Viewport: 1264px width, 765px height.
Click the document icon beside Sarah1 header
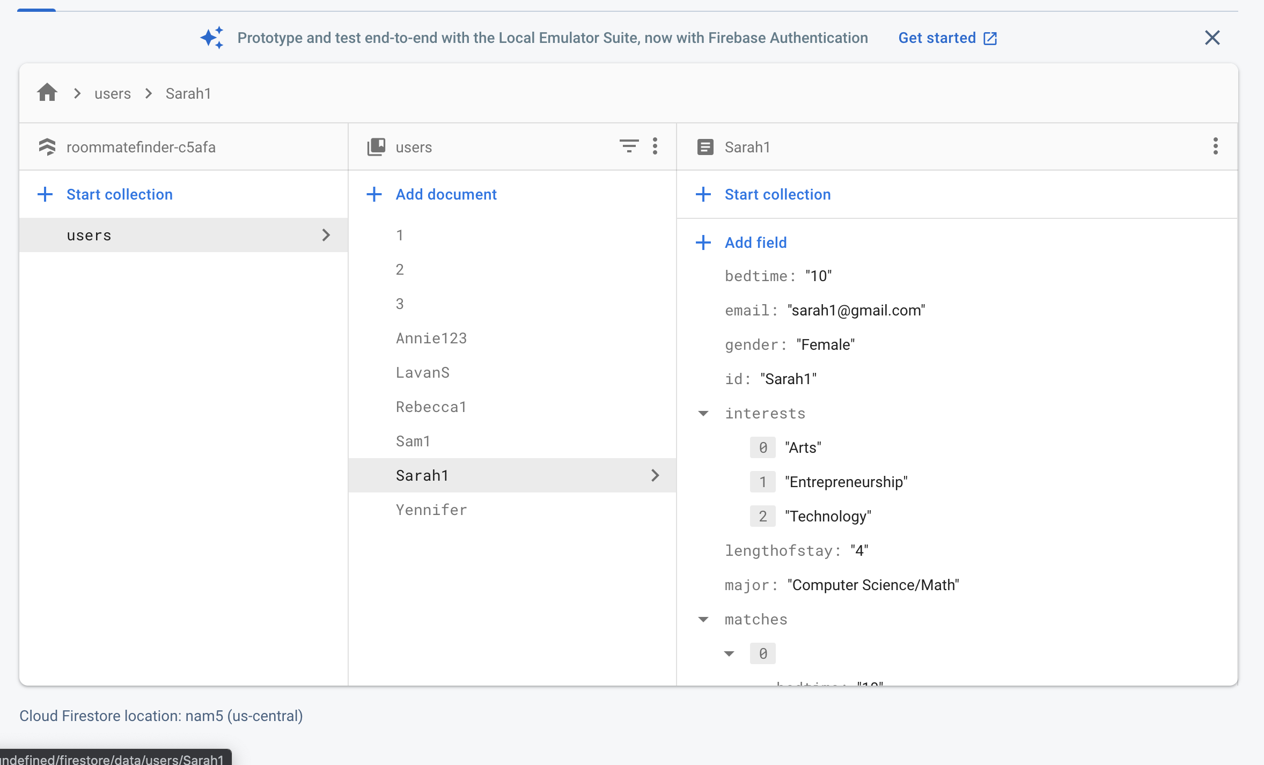coord(705,147)
